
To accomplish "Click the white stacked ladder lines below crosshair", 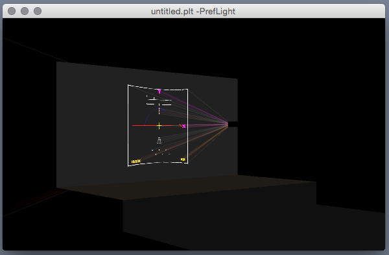I will click(159, 141).
